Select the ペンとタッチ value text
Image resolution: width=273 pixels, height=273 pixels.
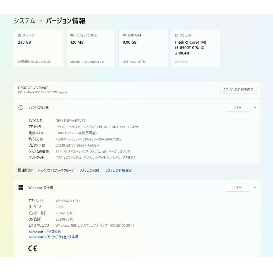point(96,158)
